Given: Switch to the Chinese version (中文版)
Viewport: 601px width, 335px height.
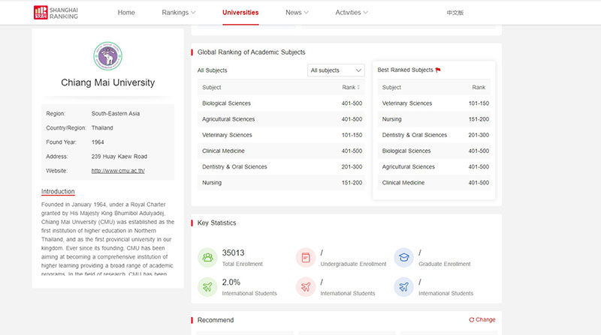Looking at the screenshot, I should pyautogui.click(x=455, y=13).
